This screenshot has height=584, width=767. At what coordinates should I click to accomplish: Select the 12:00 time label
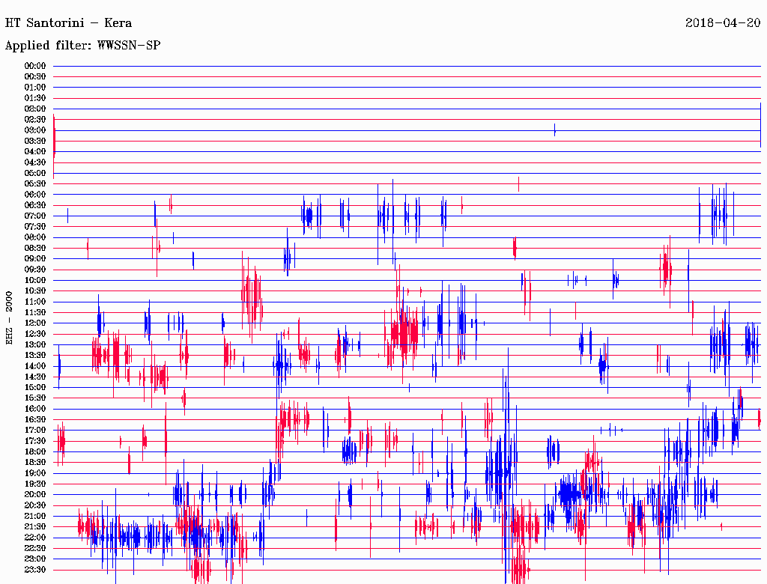click(x=35, y=323)
